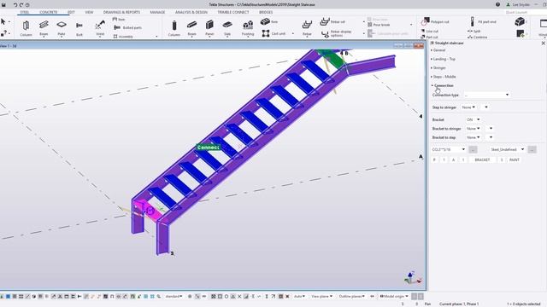Open the Connection type dropdown
The height and width of the screenshot is (307, 547).
point(486,95)
